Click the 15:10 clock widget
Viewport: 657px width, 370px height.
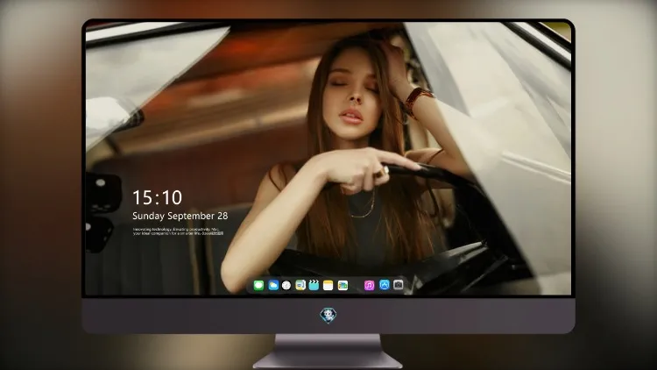(158, 197)
